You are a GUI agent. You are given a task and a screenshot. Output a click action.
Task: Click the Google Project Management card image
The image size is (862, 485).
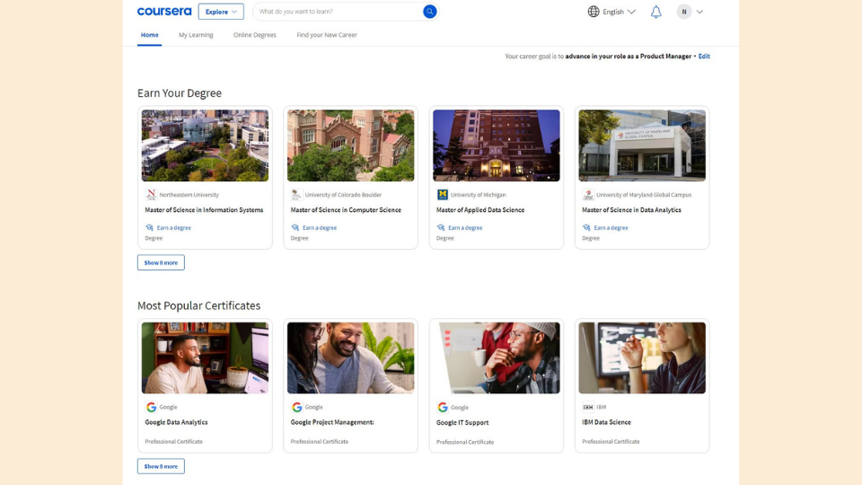coord(351,358)
